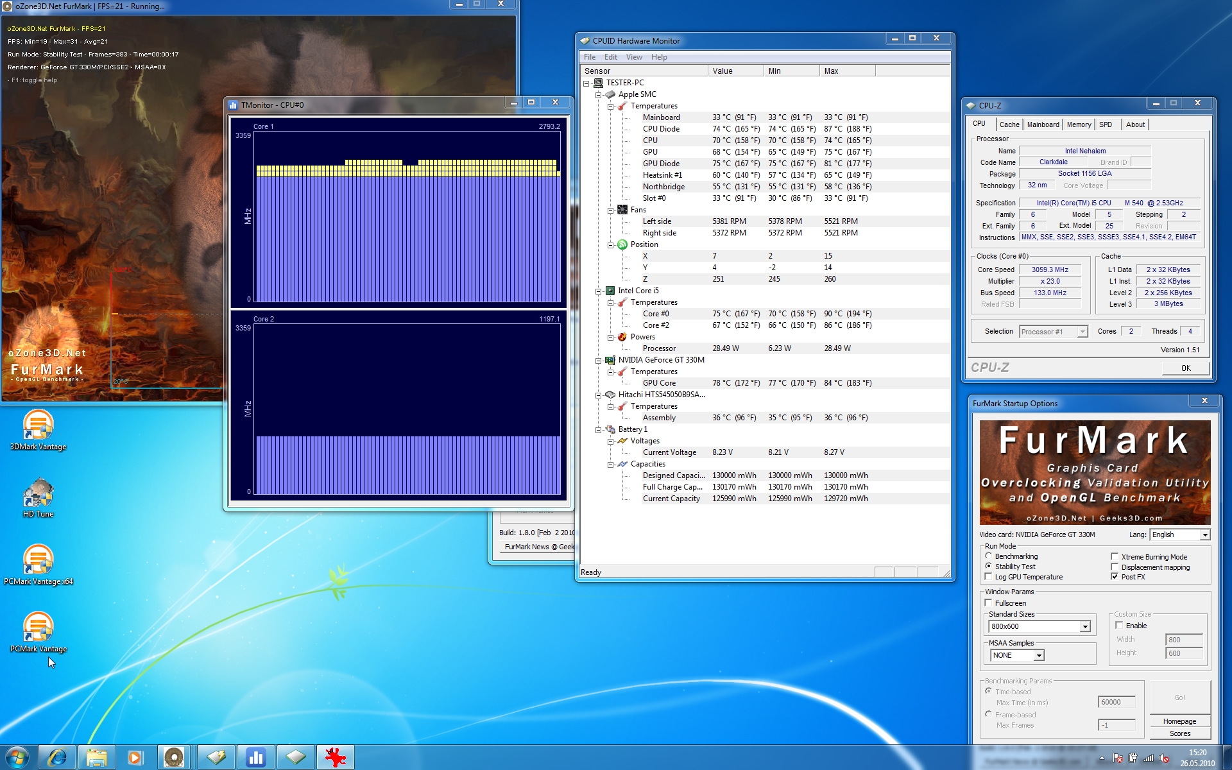Click the Apple SMC chip icon
This screenshot has height=770, width=1232.
(610, 94)
